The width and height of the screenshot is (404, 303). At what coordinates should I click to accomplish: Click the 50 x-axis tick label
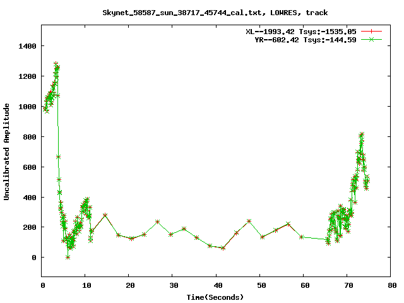coord(261,285)
